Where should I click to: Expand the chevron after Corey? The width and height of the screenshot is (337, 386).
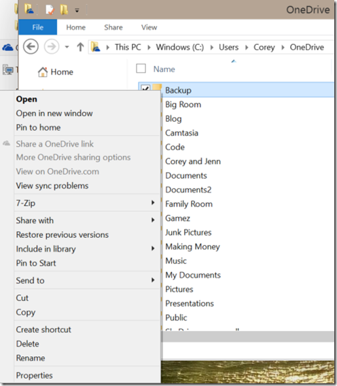point(283,48)
